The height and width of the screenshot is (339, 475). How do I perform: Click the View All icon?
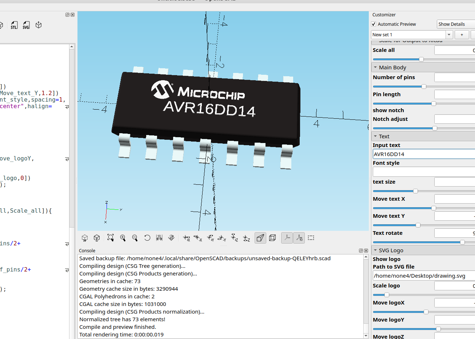[111, 238]
